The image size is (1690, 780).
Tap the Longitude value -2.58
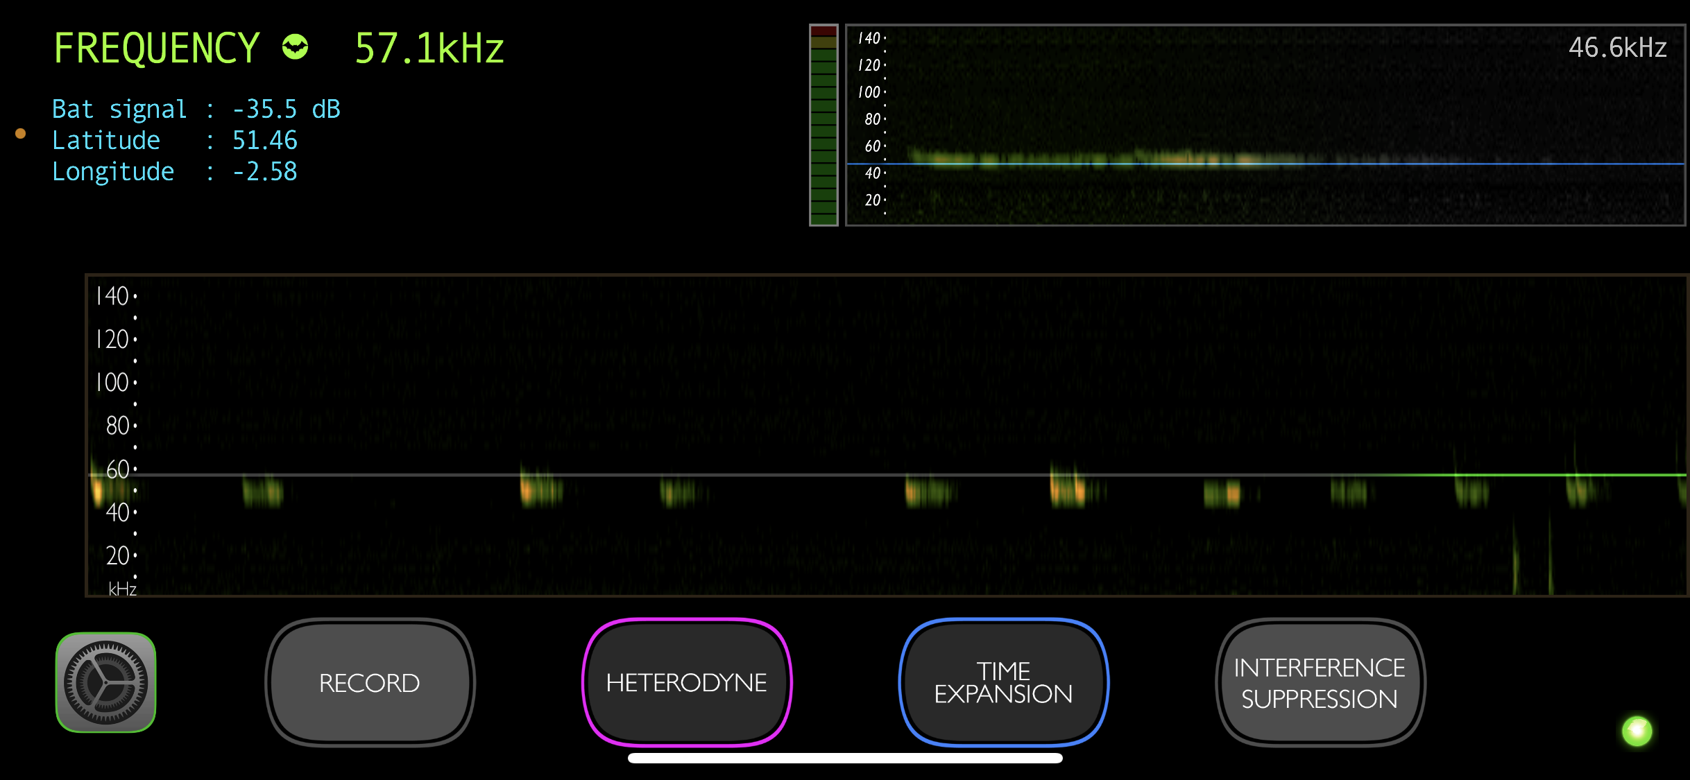(264, 172)
